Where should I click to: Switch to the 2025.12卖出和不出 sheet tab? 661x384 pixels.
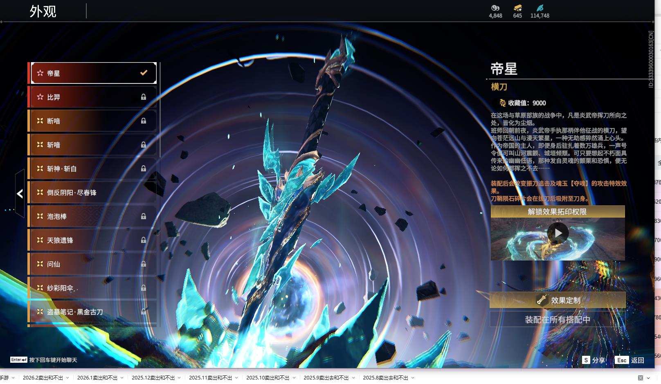tap(153, 378)
